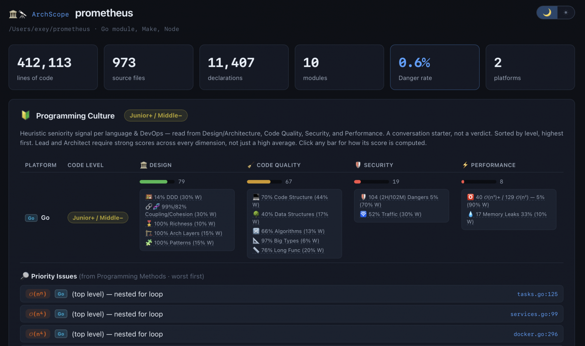
Task: Click the Performance lightning bolt icon
Action: [x=465, y=165]
